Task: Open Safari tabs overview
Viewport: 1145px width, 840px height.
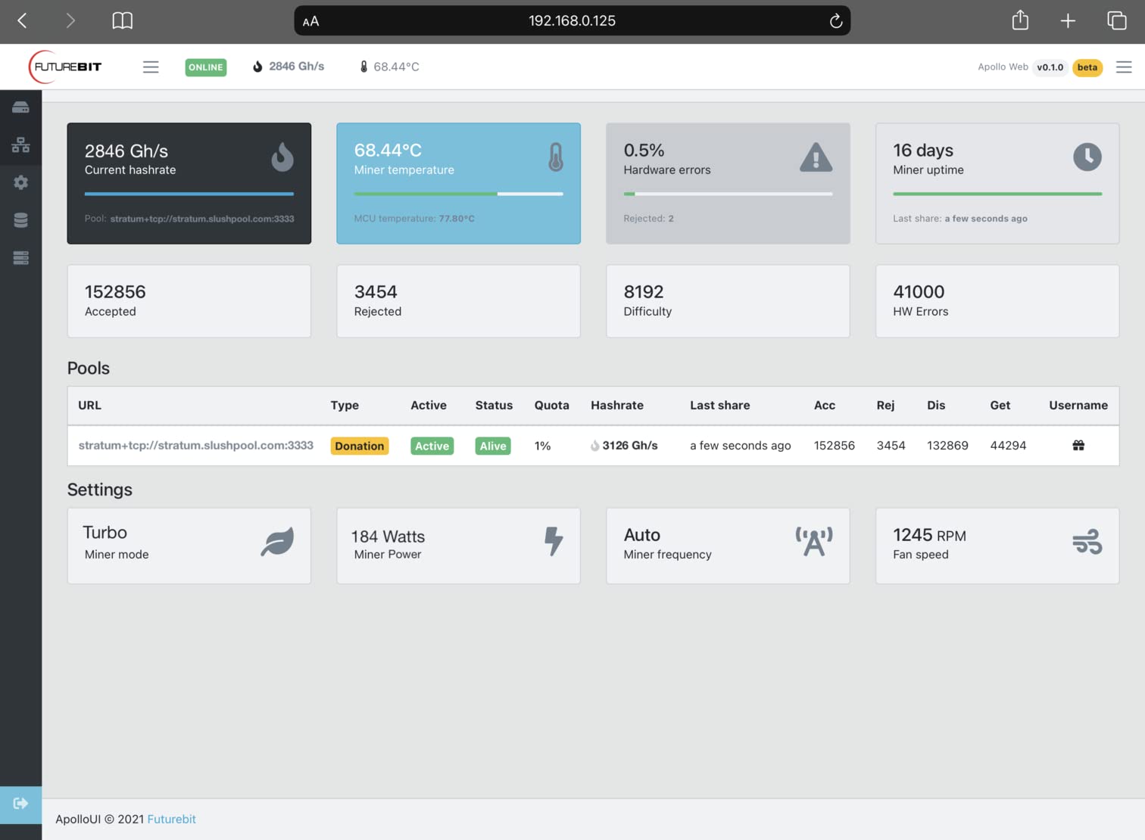Action: [x=1116, y=20]
